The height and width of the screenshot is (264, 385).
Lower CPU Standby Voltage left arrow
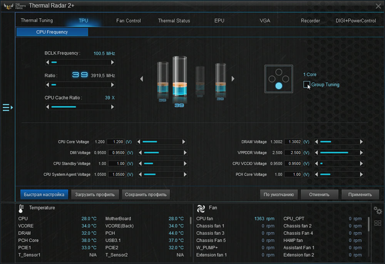[x=140, y=163]
